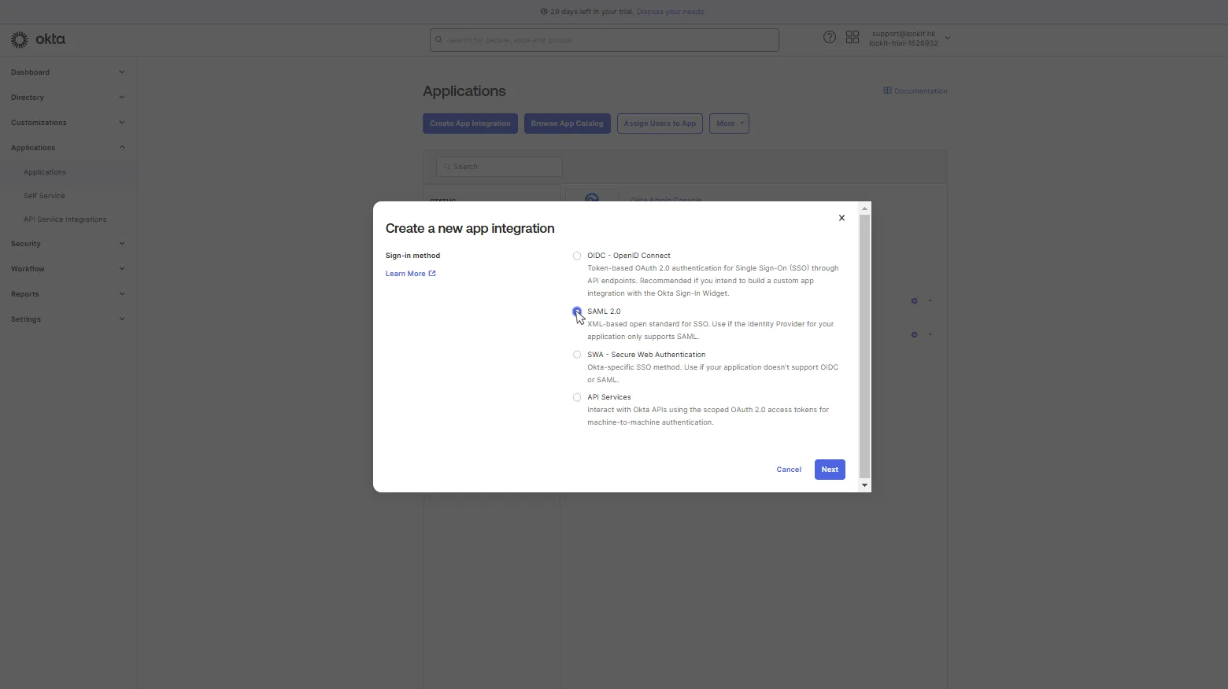The height and width of the screenshot is (689, 1228).
Task: Click the Okta Admin Console app link
Action: 666,199
